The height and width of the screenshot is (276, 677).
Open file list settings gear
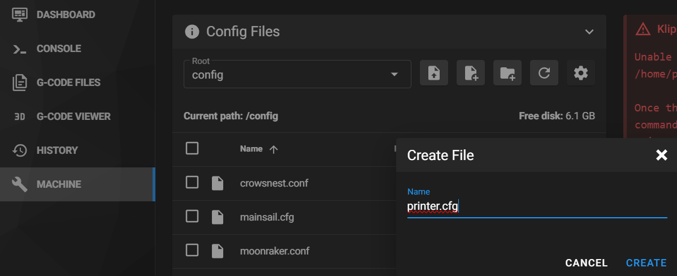point(581,73)
